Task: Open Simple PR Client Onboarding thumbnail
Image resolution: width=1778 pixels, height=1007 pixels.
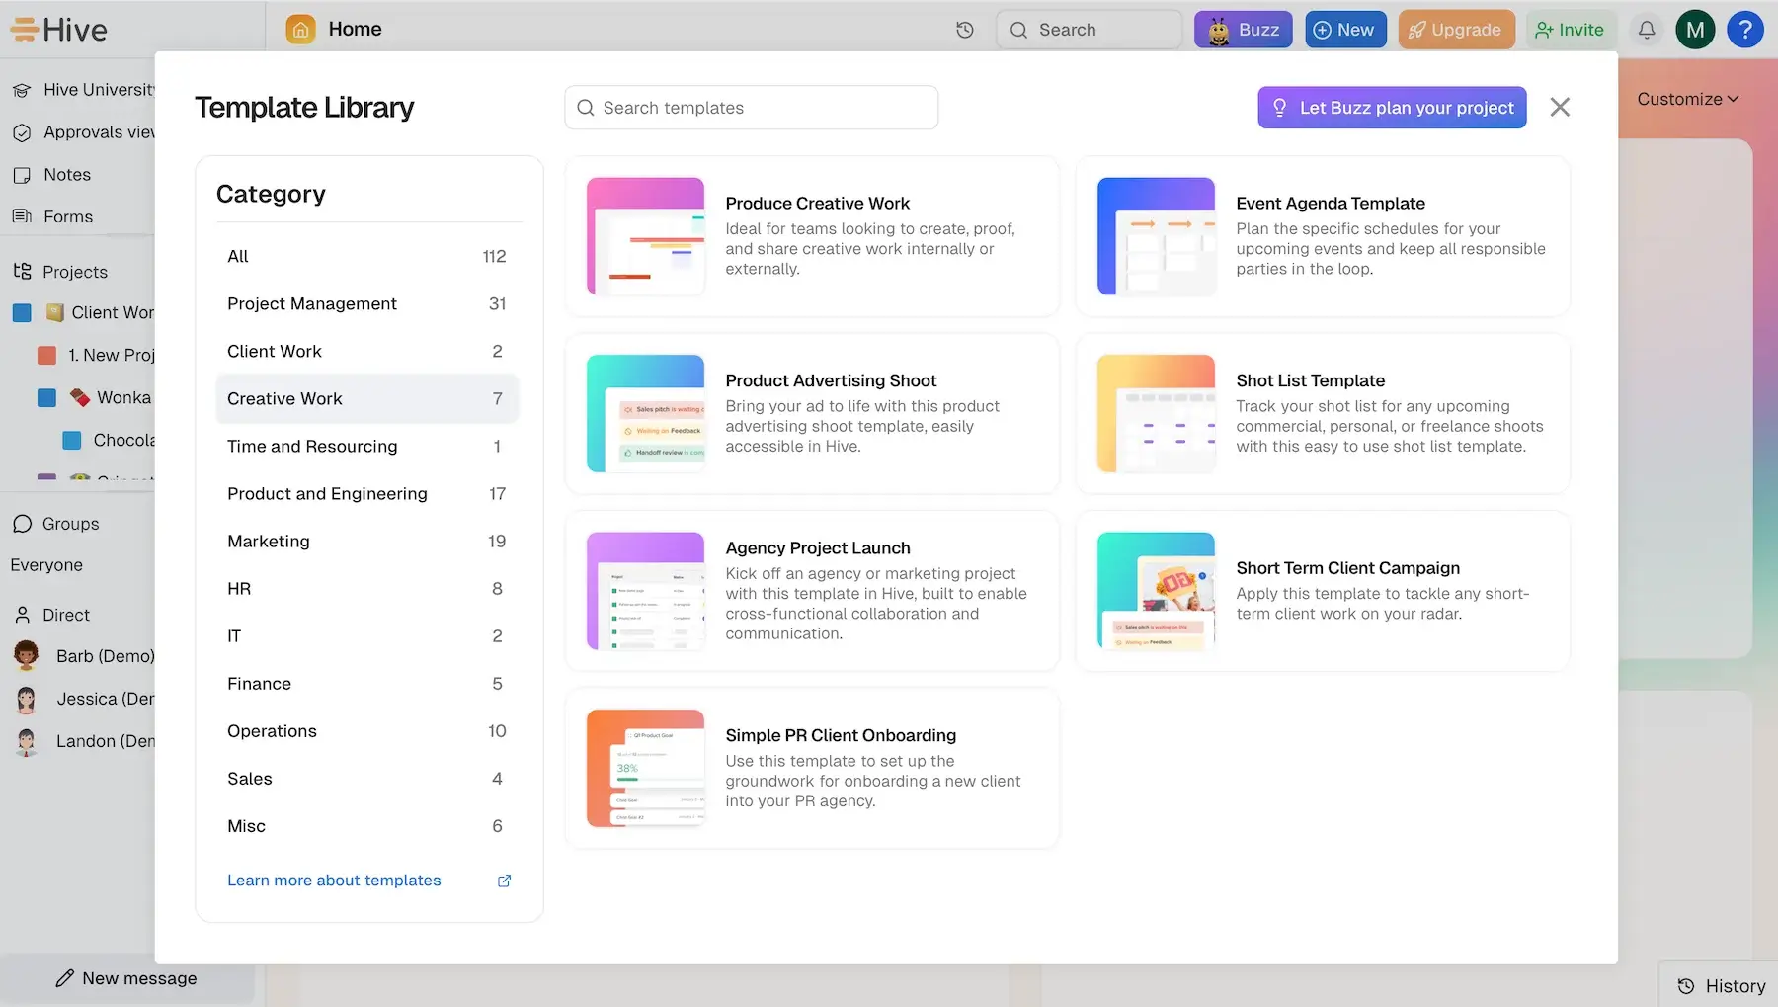Action: pos(645,768)
